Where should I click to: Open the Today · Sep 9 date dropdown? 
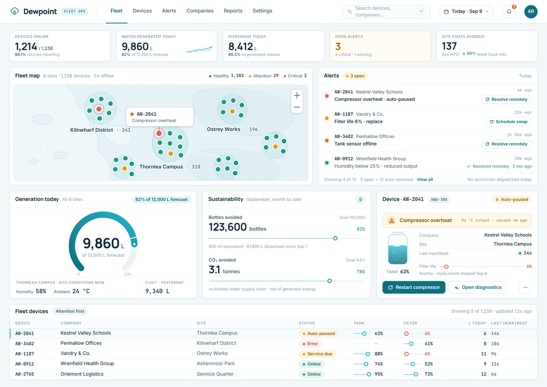(466, 12)
